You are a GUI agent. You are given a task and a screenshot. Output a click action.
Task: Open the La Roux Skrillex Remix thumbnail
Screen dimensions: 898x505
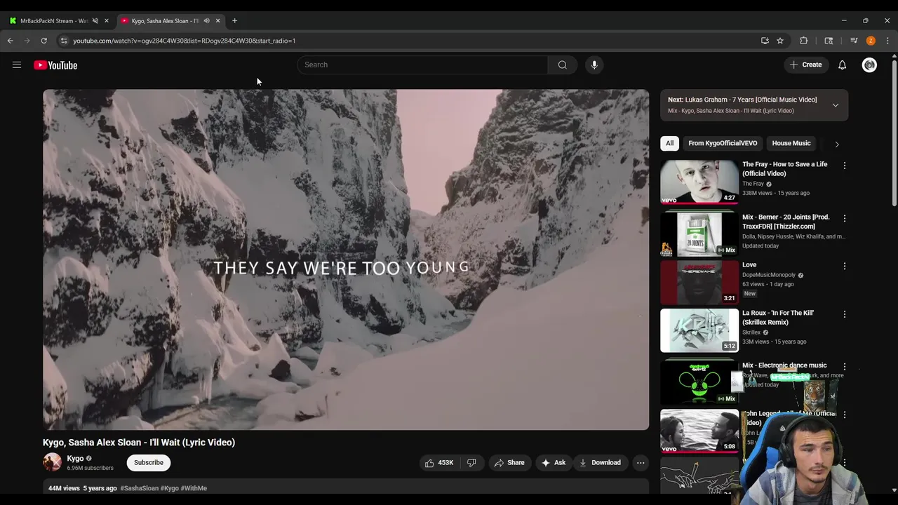click(699, 330)
